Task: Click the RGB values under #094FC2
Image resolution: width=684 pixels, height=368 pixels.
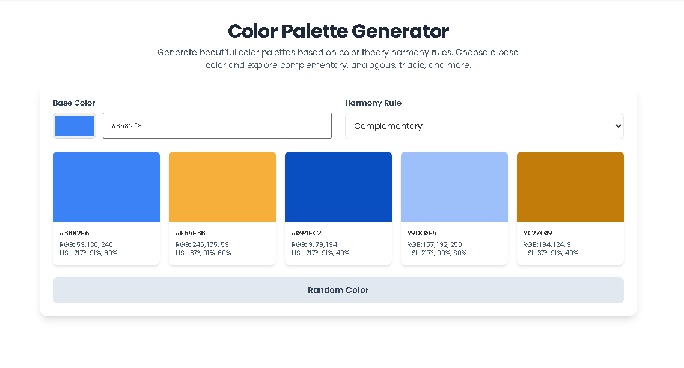Action: coord(315,244)
